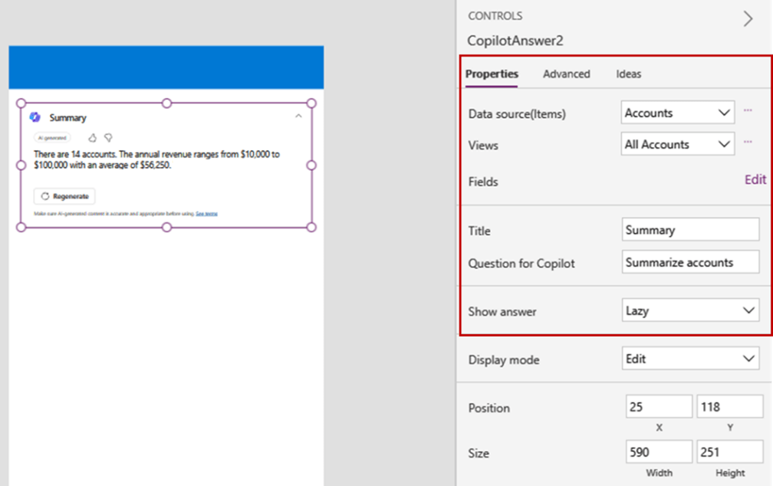Click the thumbs down feedback icon
773x486 pixels.
pyautogui.click(x=108, y=138)
